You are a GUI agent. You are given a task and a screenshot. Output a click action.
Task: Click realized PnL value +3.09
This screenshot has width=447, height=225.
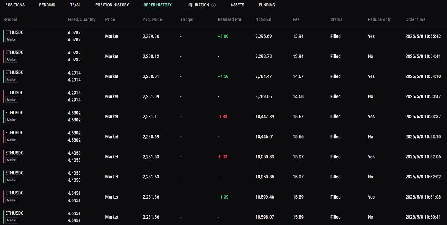[223, 36]
